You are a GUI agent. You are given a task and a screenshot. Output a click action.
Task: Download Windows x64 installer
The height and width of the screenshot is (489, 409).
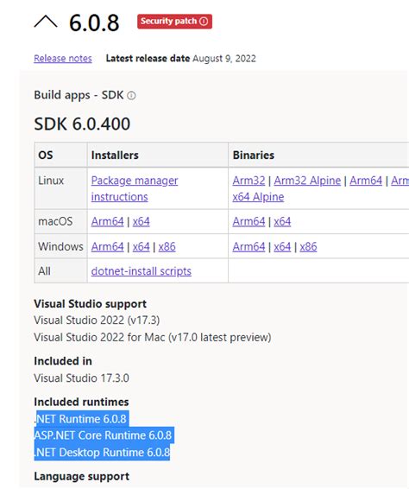[x=142, y=247]
